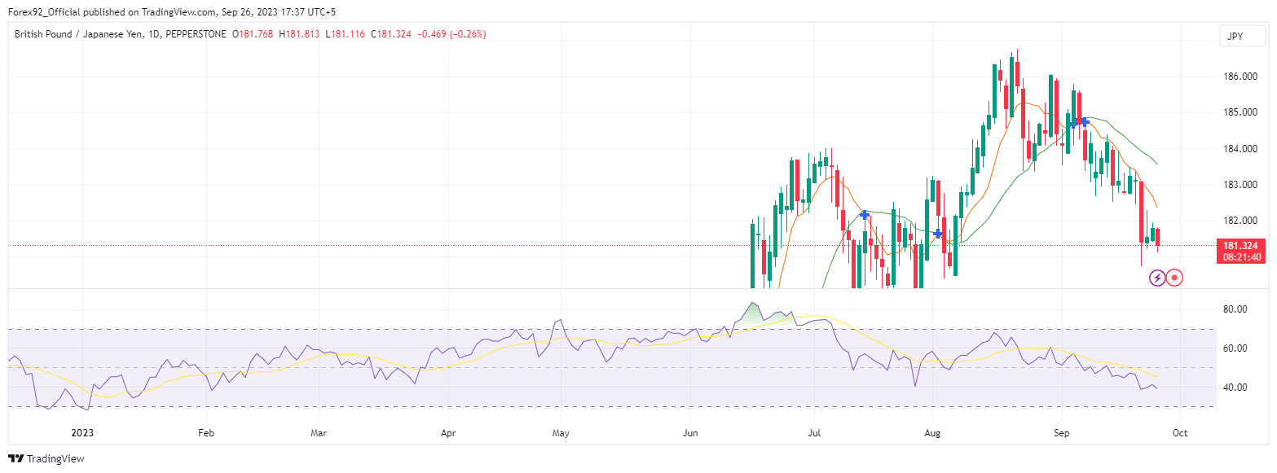Viewport: 1277px width, 473px height.
Task: Click the Oct label on the time axis
Action: point(1179,434)
